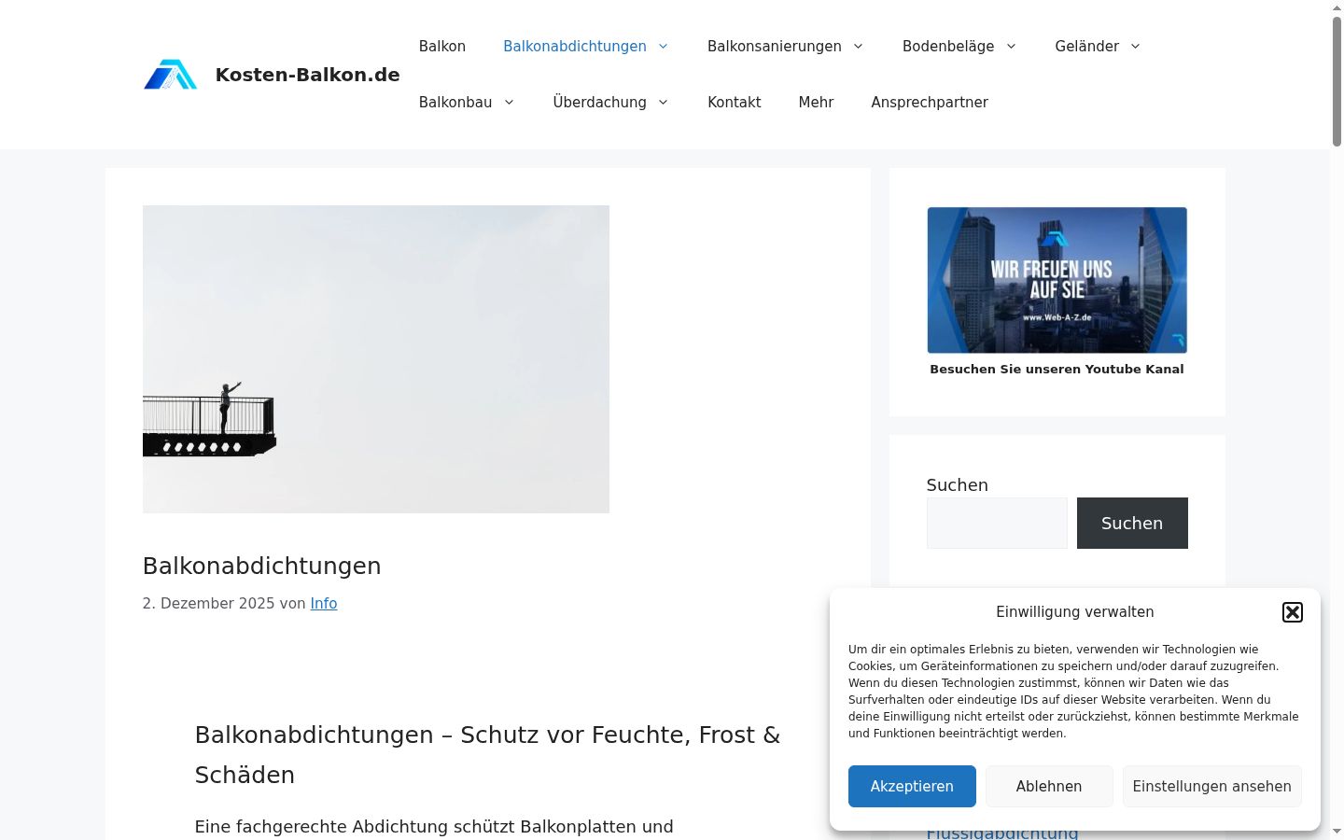
Task: Open the Balkon menu item
Action: coord(442,46)
